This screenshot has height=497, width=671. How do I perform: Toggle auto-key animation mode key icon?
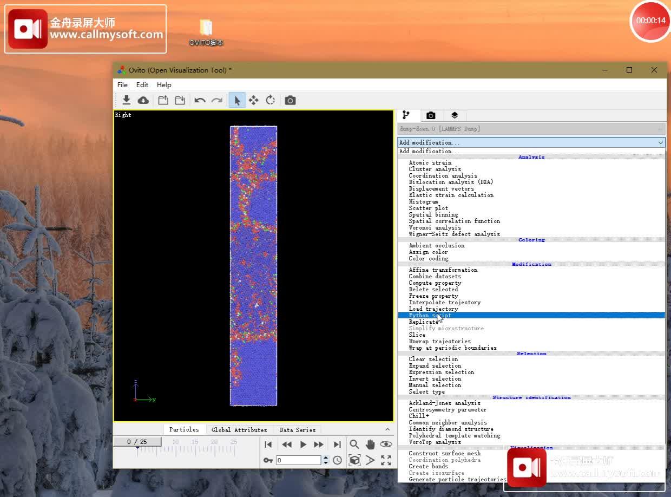[268, 460]
